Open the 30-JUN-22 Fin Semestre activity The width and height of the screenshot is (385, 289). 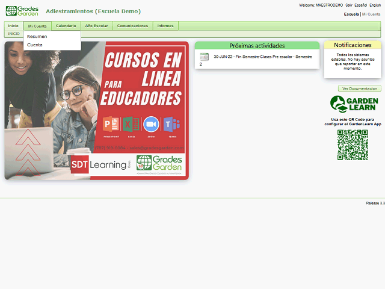256,60
